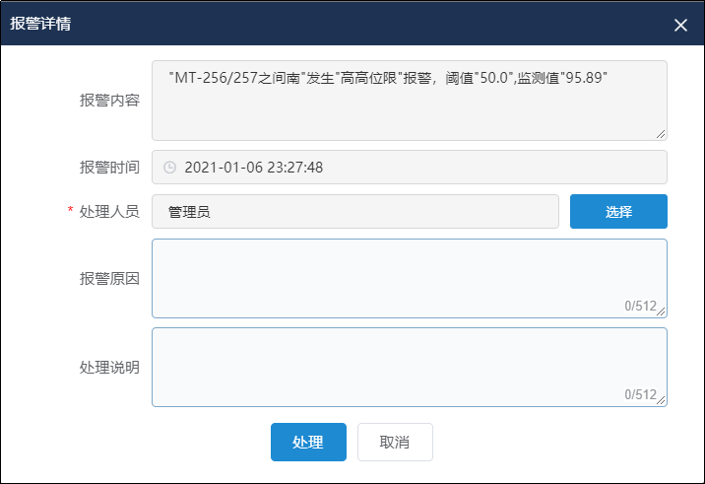Image resolution: width=705 pixels, height=484 pixels.
Task: Focus the 报警原因 text area
Action: pyautogui.click(x=410, y=278)
